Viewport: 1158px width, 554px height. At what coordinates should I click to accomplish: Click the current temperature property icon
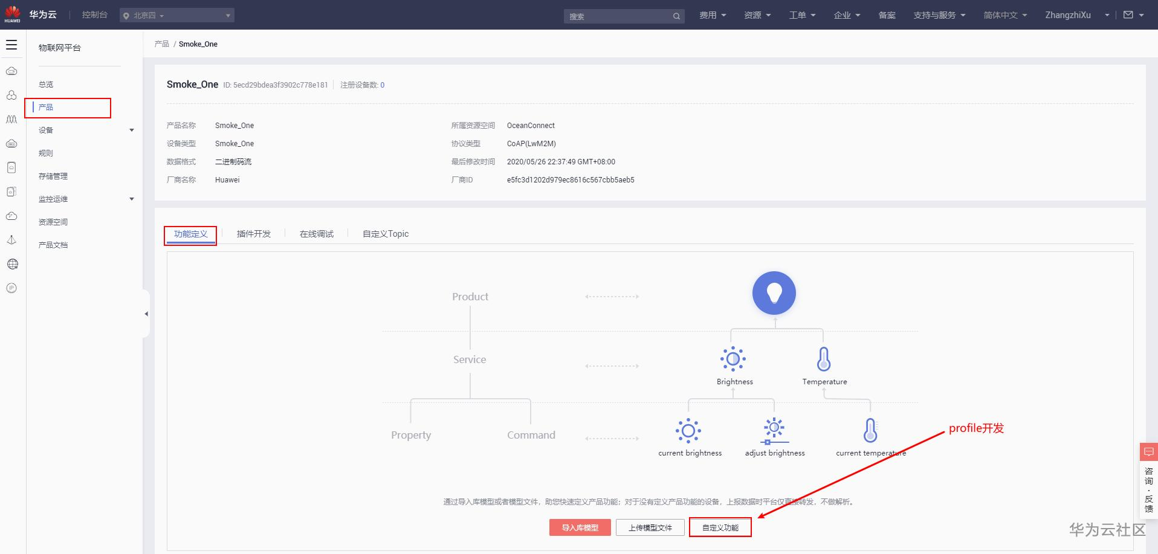870,431
